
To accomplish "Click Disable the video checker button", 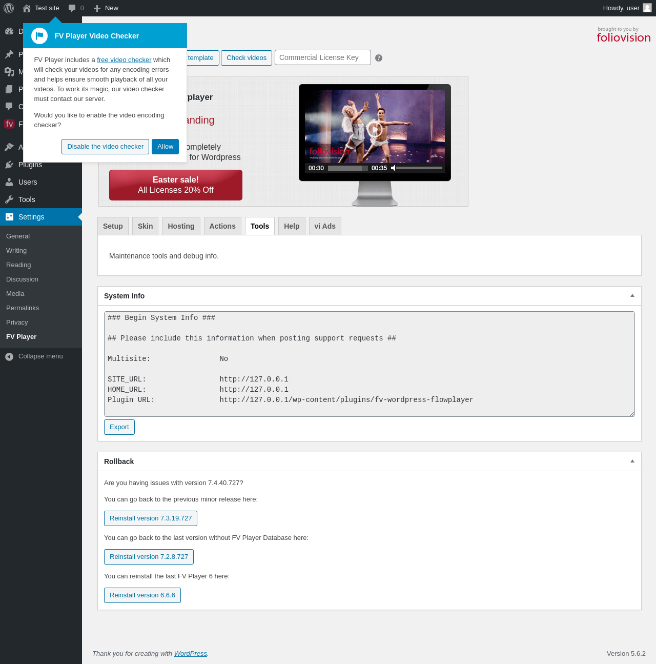I will (106, 147).
